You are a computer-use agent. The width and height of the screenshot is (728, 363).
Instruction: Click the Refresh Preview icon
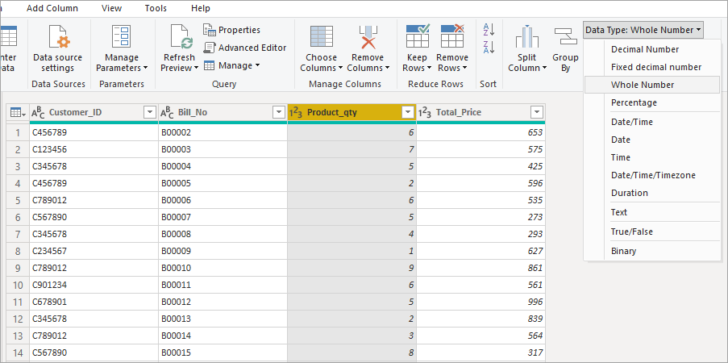click(181, 37)
